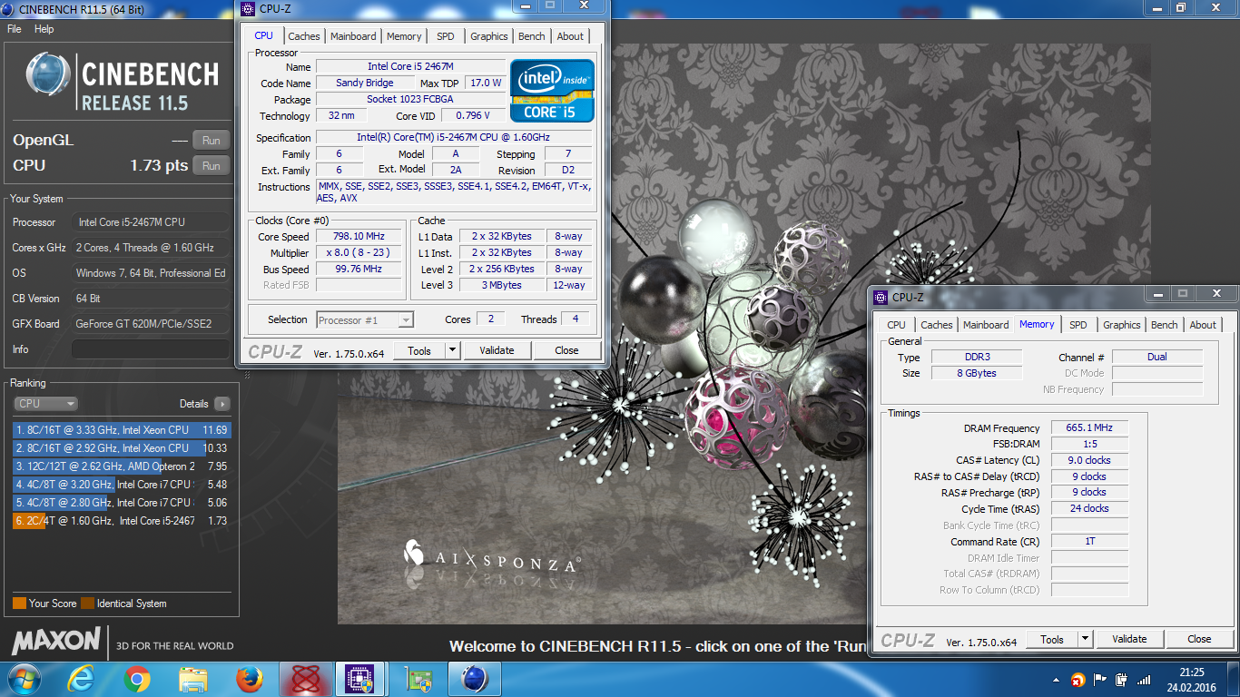Select the 2C/4T Core i5-2467 ranking row
1240x697 pixels.
click(122, 521)
